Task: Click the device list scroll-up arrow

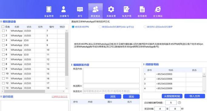Action: click(x=67, y=31)
